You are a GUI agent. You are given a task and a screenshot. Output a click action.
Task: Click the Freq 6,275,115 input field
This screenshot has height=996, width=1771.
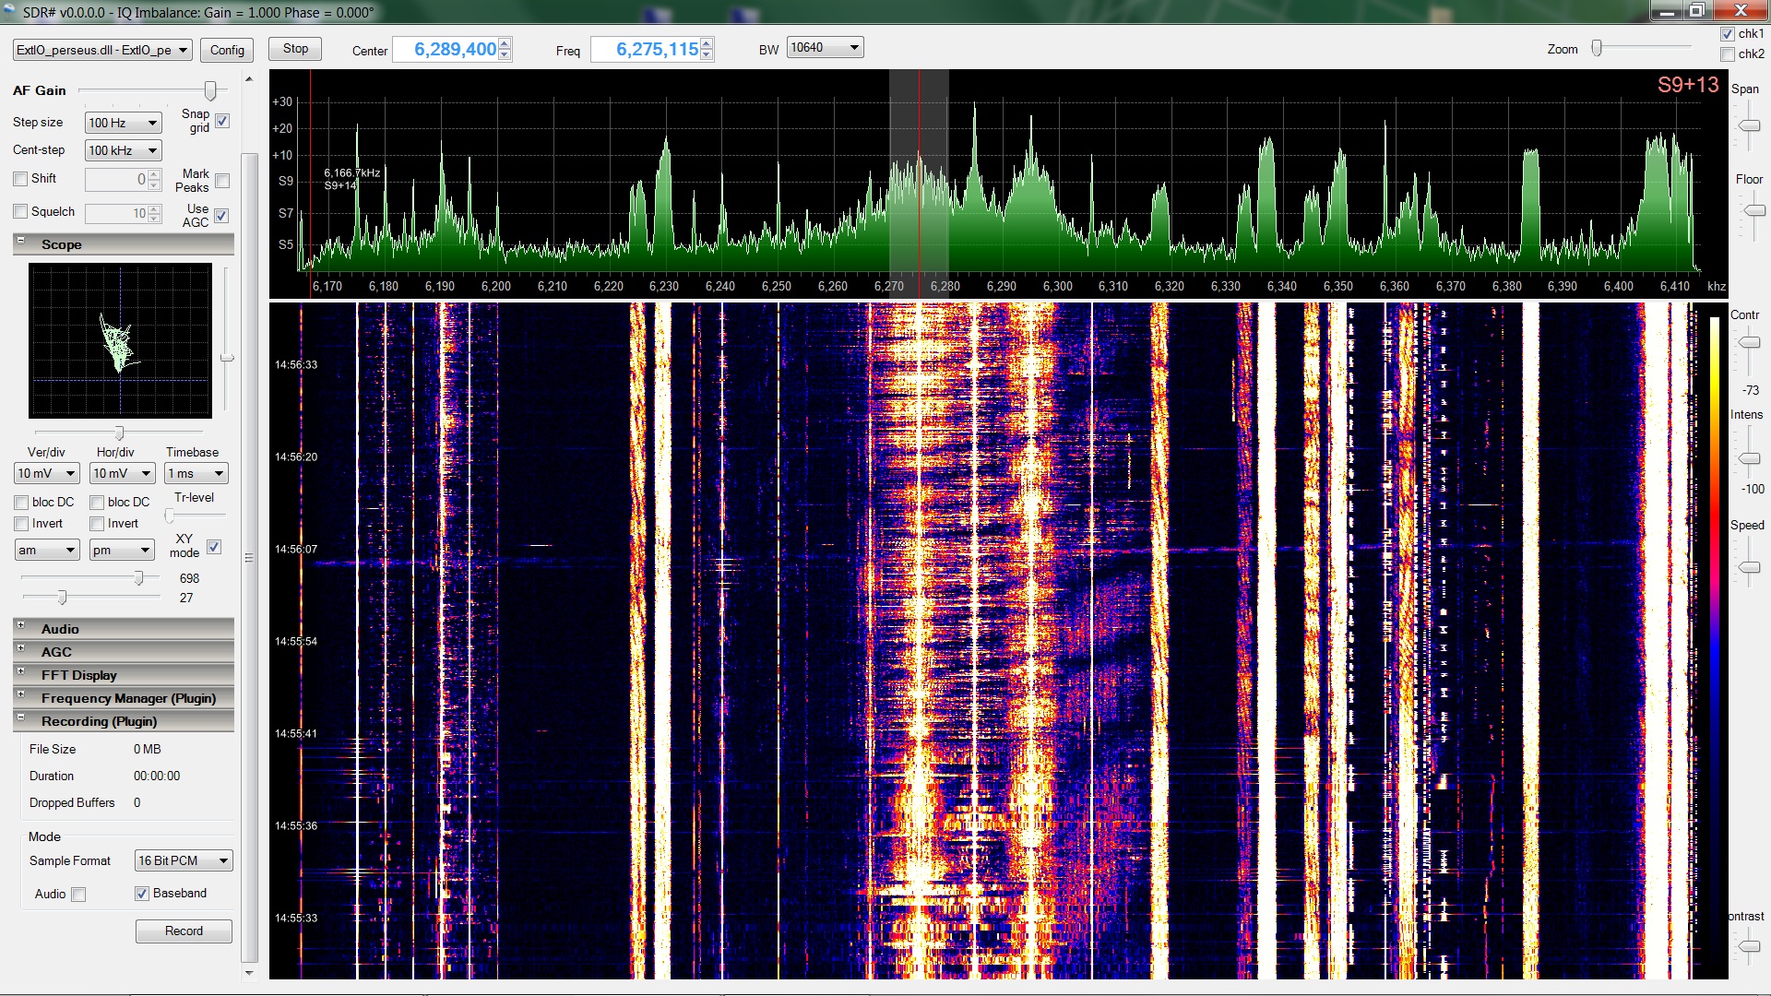646,50
